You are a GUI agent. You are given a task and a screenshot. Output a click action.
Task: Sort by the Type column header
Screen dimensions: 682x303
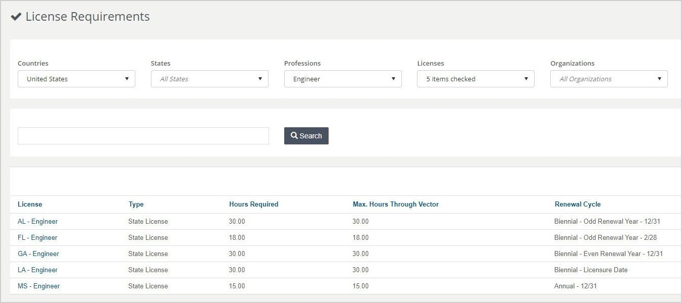136,205
